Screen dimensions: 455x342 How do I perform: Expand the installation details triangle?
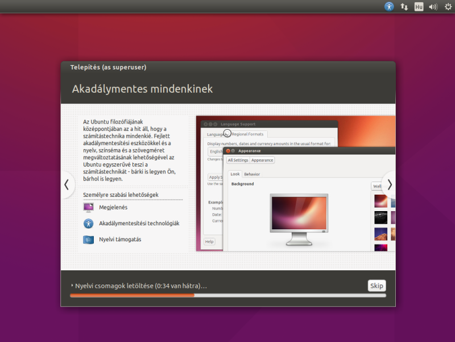72,286
